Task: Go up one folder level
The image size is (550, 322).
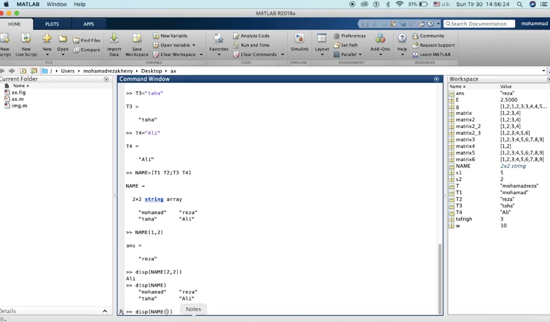Action: tap(23, 71)
